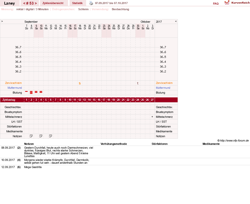The width and height of the screenshot is (250, 204).
Task: Open the FAQ link
Action: [x=216, y=4]
